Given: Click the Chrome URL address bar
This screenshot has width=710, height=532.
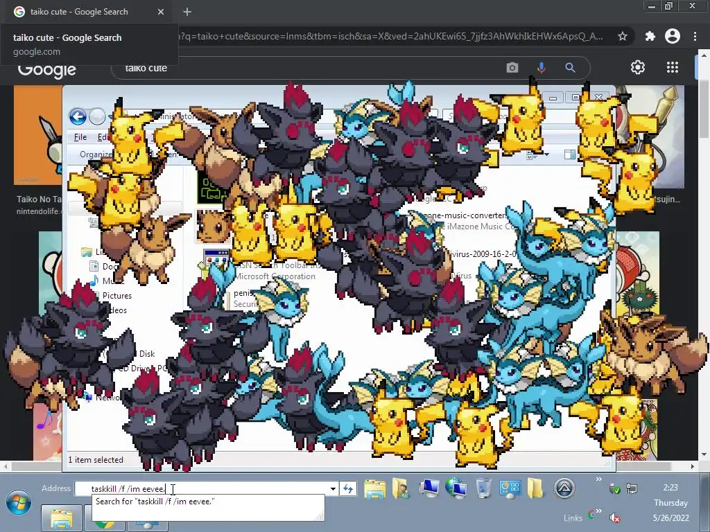Looking at the screenshot, I should click(392, 36).
